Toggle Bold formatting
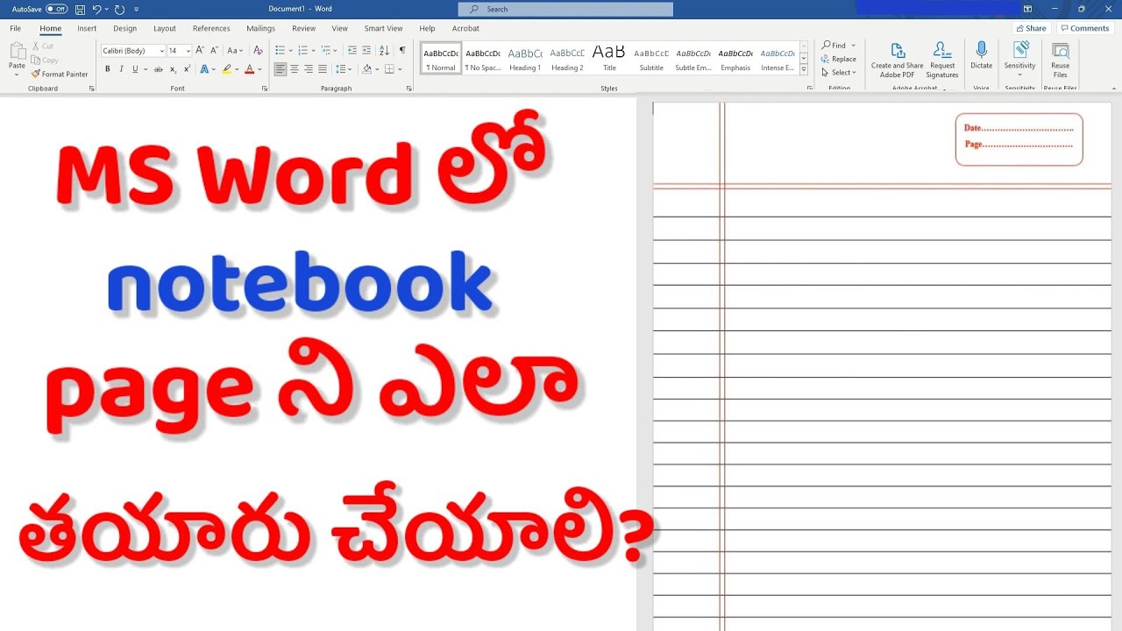Image resolution: width=1122 pixels, height=631 pixels. (108, 68)
